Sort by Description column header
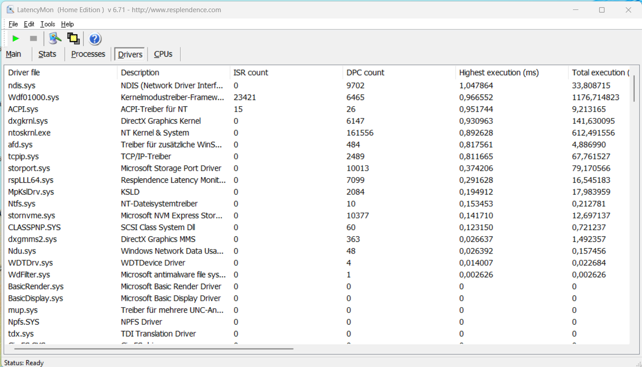642x367 pixels. click(173, 72)
